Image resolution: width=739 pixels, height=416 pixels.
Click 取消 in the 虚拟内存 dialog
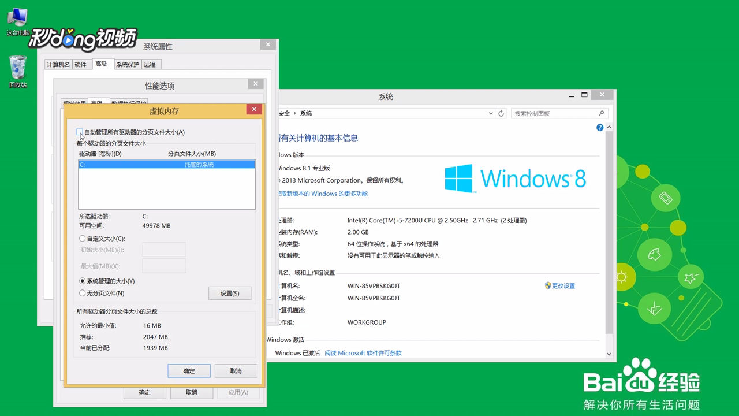[236, 371]
